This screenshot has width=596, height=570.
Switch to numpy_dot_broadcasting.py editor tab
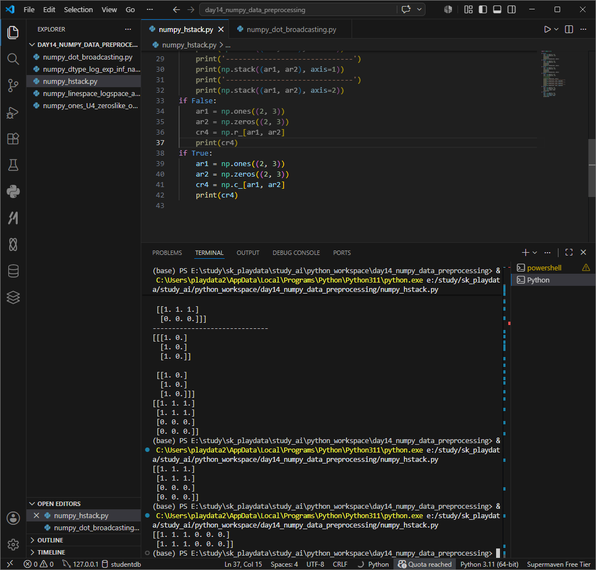tap(290, 29)
